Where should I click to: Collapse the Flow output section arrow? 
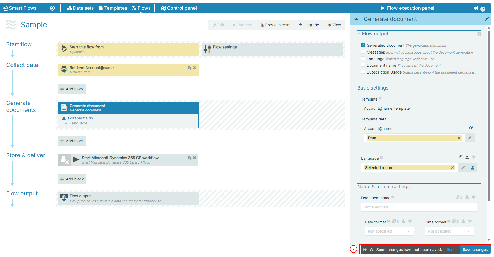point(359,34)
